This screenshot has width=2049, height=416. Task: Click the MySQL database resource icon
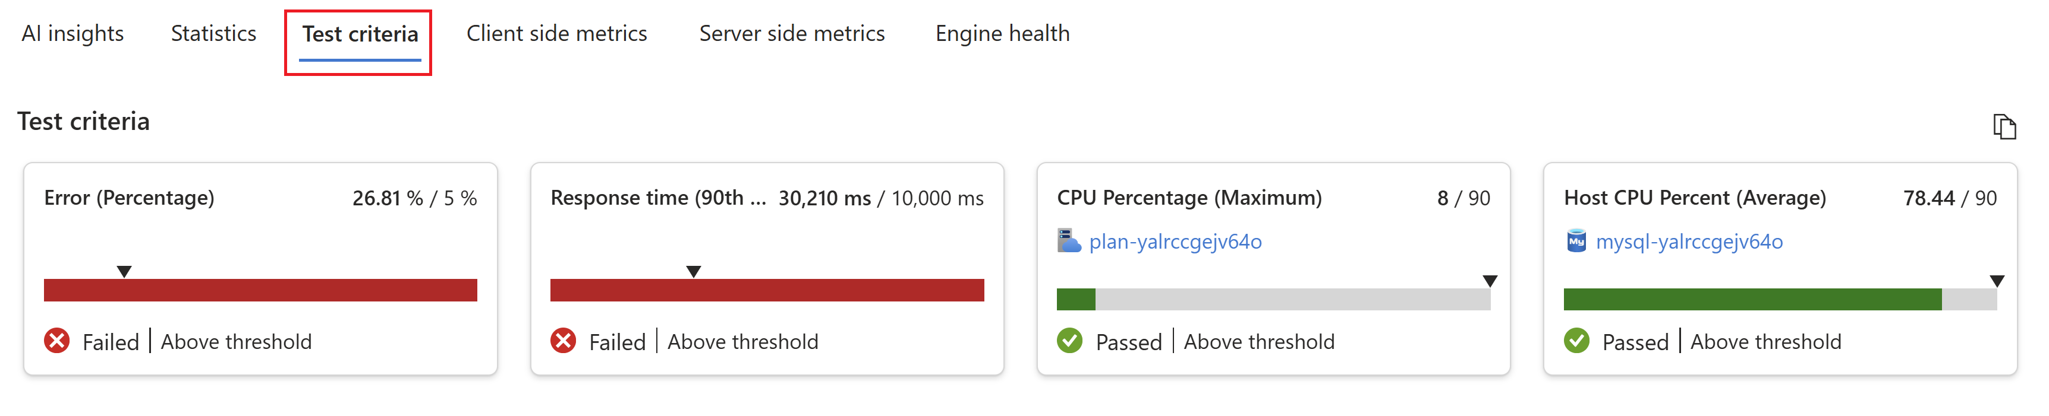[1576, 240]
